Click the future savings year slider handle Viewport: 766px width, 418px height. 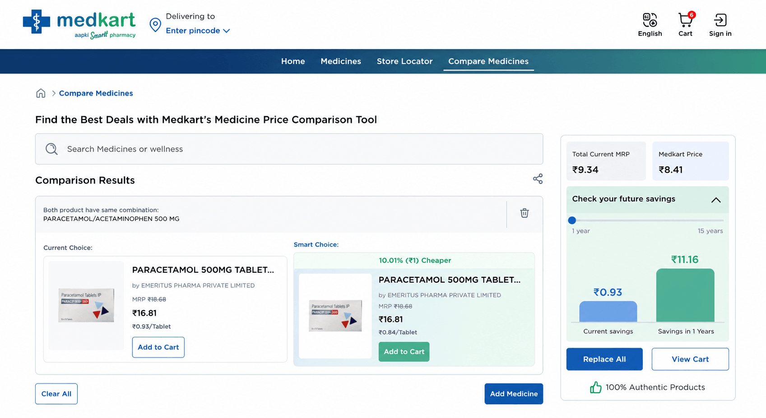[572, 220]
